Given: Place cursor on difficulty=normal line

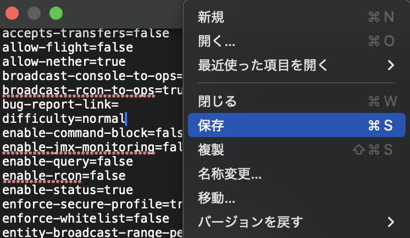Looking at the screenshot, I should [64, 119].
